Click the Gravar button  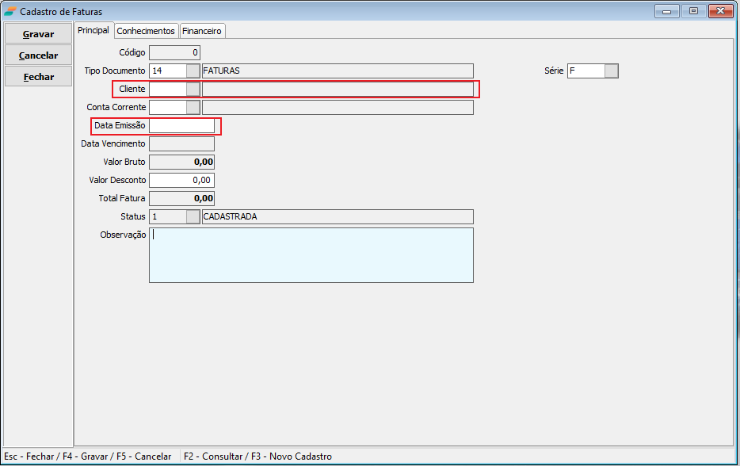38,34
